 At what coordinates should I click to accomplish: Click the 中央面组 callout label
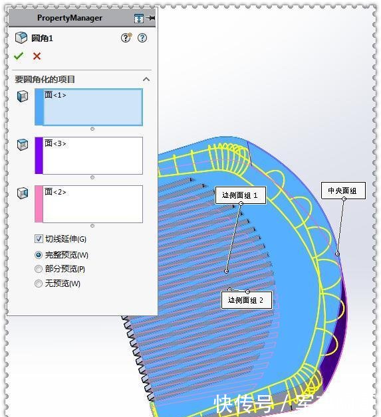point(343,191)
